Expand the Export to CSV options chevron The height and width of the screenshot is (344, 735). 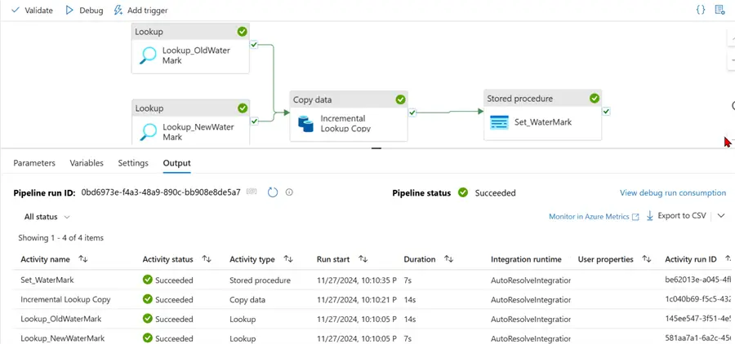tap(721, 216)
